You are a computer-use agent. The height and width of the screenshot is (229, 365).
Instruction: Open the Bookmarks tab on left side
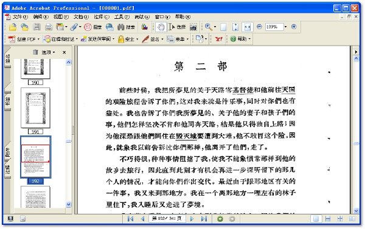pyautogui.click(x=7, y=101)
